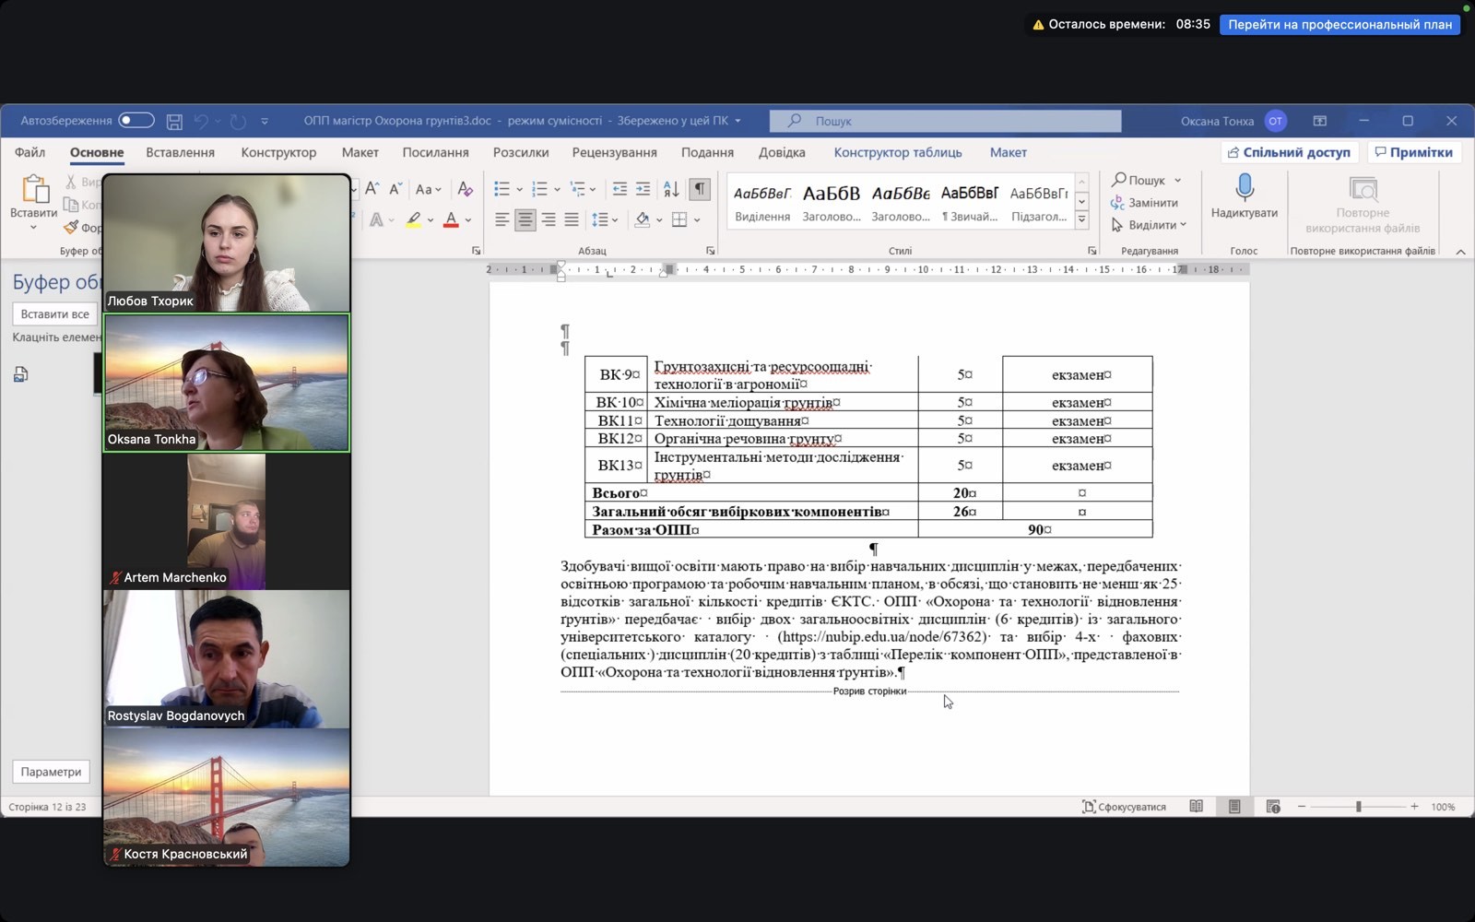The image size is (1475, 922).
Task: Open the Конструктор таблиць tab
Action: click(x=897, y=152)
